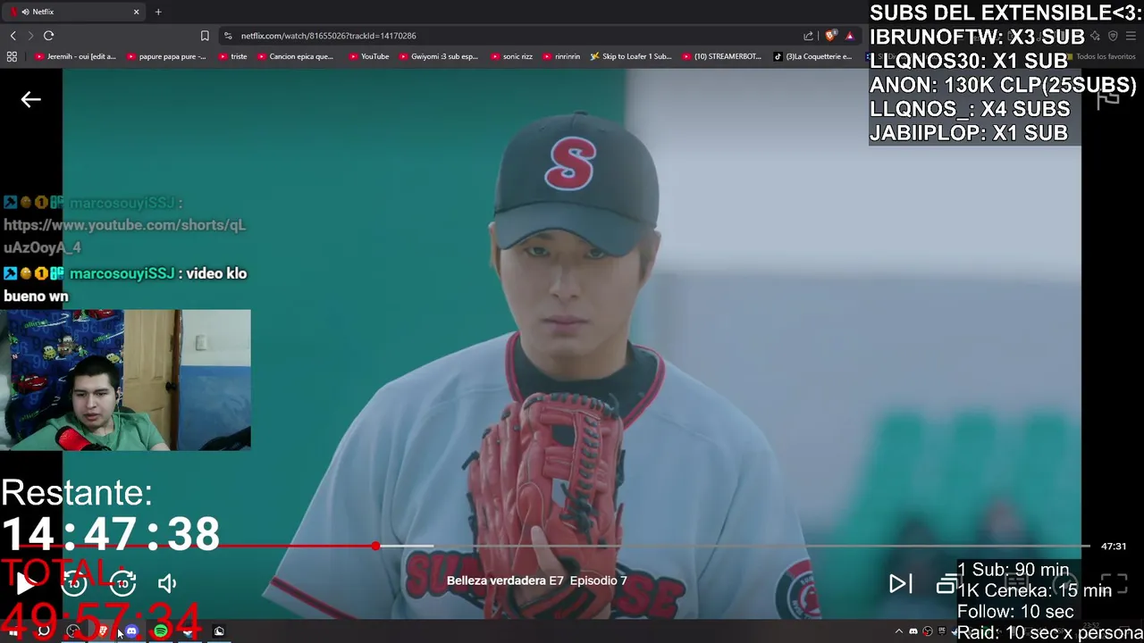
Task: Click the marcosouyiSSJ username saying 'video klo'
Action: pos(122,273)
